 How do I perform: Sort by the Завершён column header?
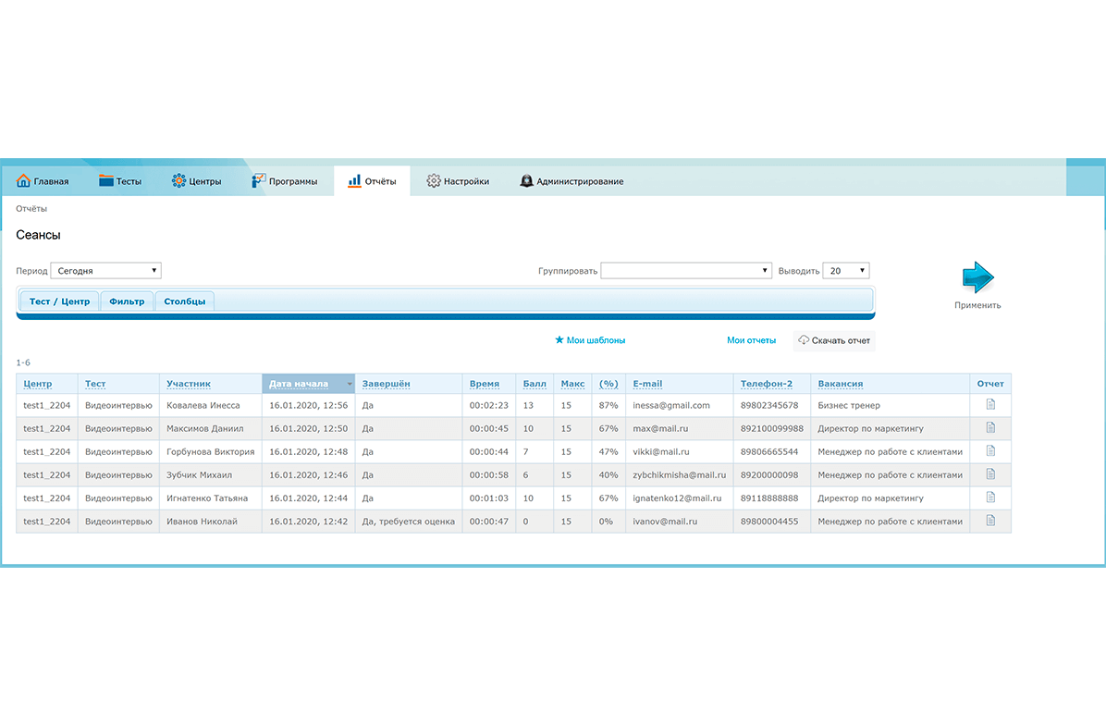(x=386, y=384)
